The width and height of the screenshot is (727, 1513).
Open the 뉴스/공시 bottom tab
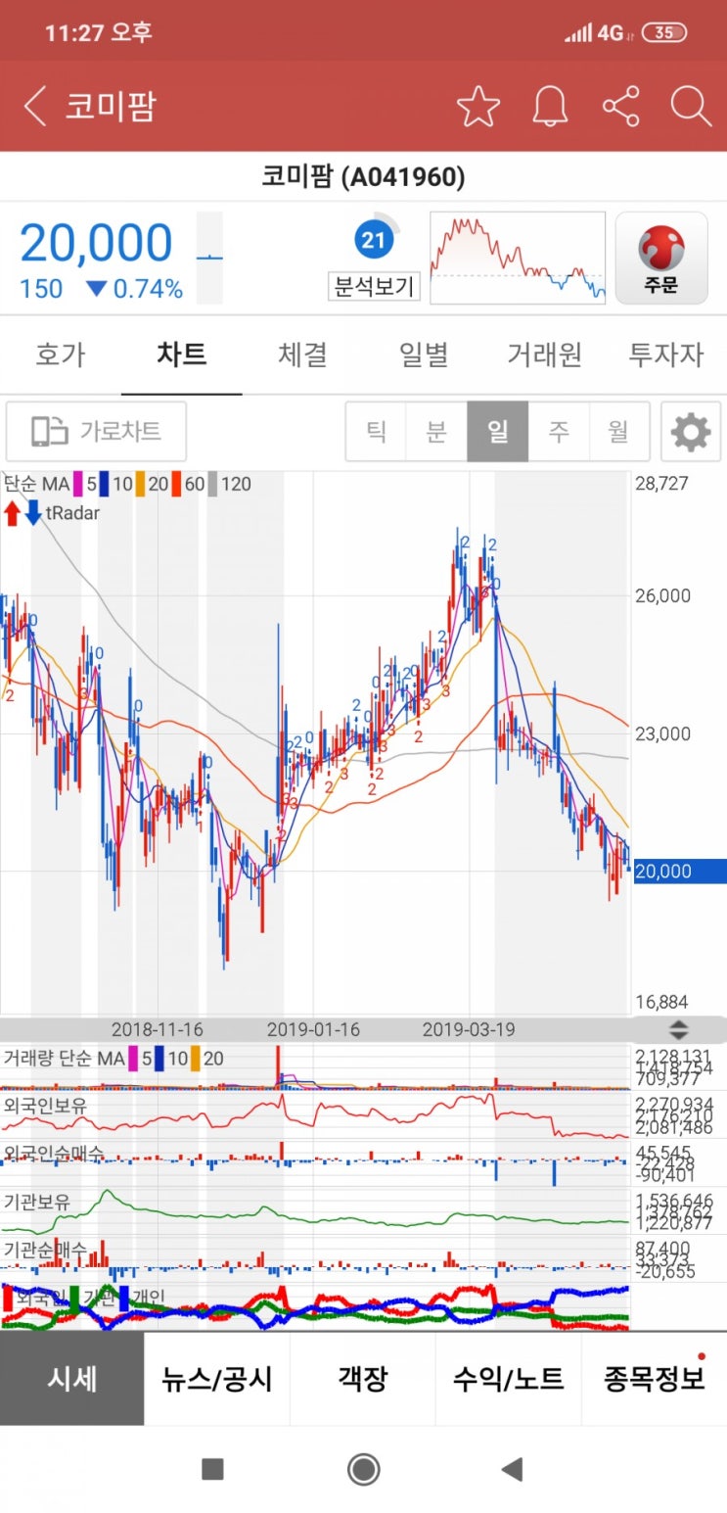[x=217, y=1379]
